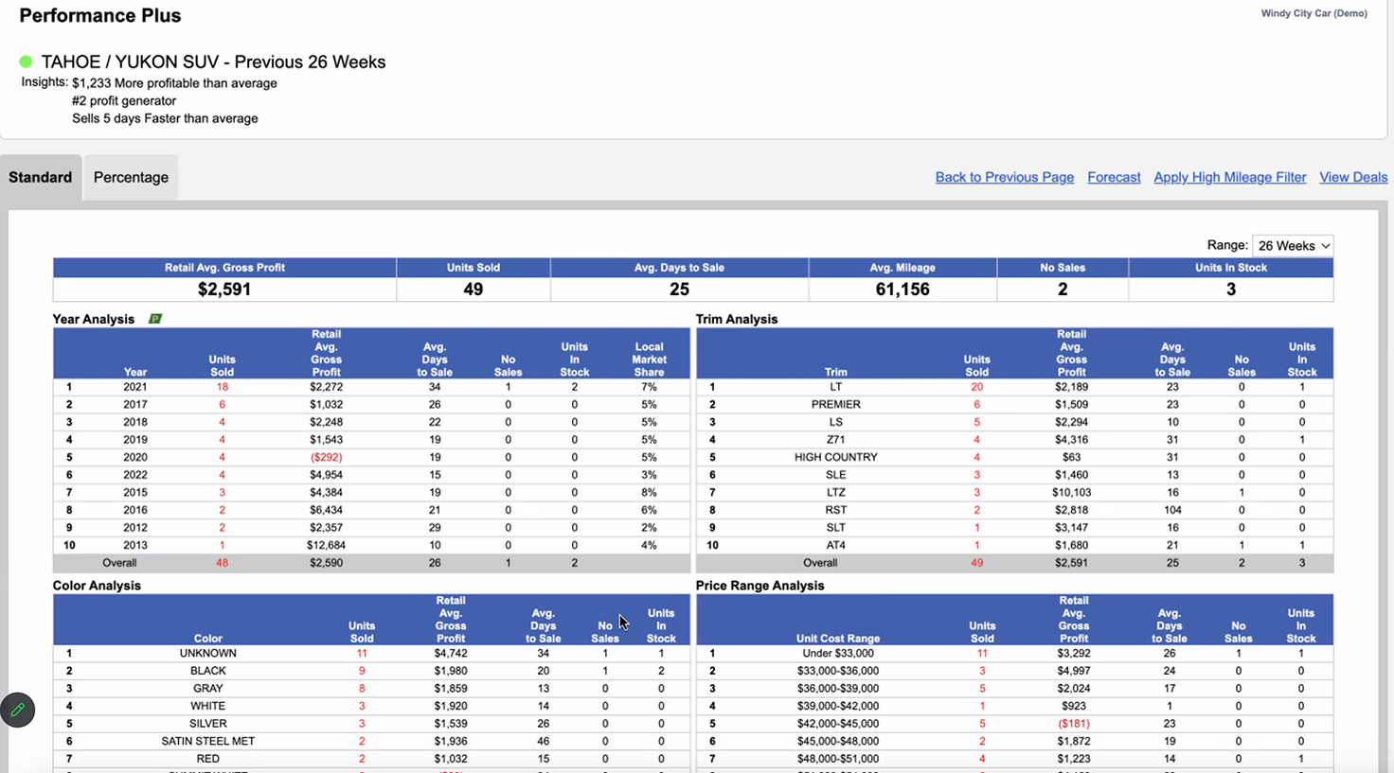Image resolution: width=1394 pixels, height=773 pixels.
Task: Click the green status dot beside TAHOE / YUKON SUV
Action: coord(25,61)
